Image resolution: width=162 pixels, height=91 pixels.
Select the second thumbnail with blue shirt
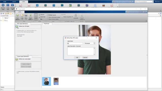click(x=56, y=81)
